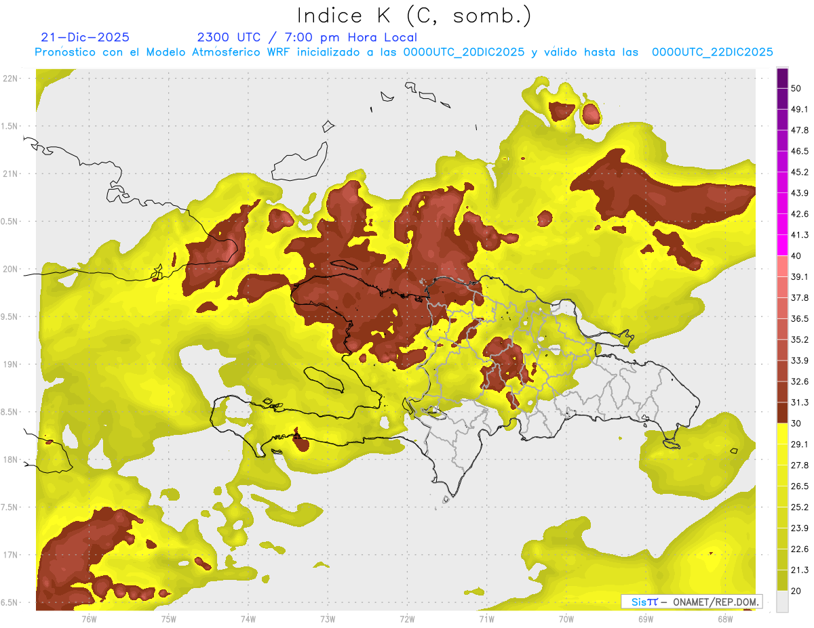The image size is (814, 628).
Task: Click the colorbar value 30
Action: tap(797, 423)
